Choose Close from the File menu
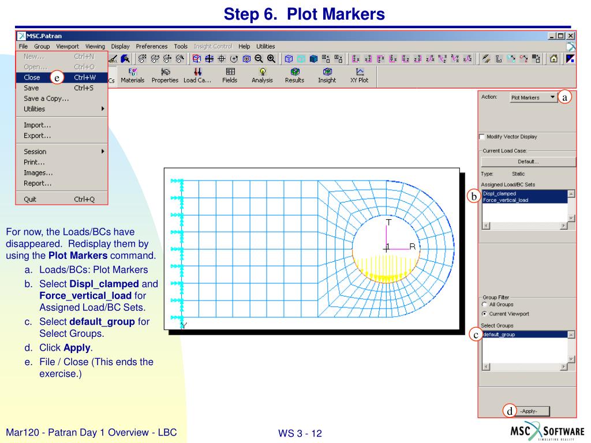591x443 pixels. pyautogui.click(x=61, y=77)
